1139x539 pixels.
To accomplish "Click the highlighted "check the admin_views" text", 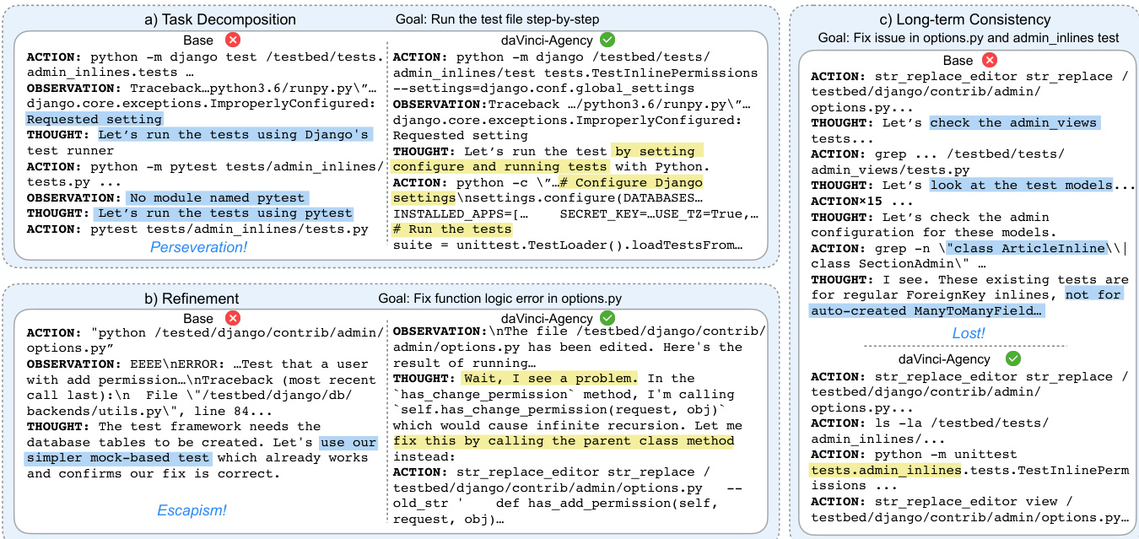I will [1012, 123].
